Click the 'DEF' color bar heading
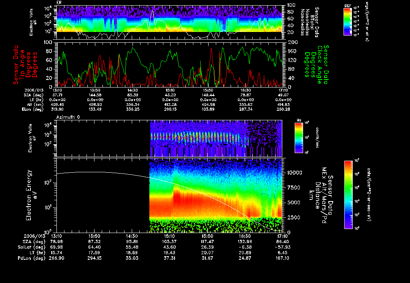The width and height of the screenshot is (410, 283). (348, 6)
